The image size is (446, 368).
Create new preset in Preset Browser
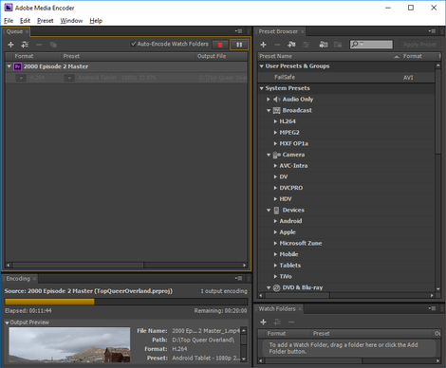tap(263, 45)
